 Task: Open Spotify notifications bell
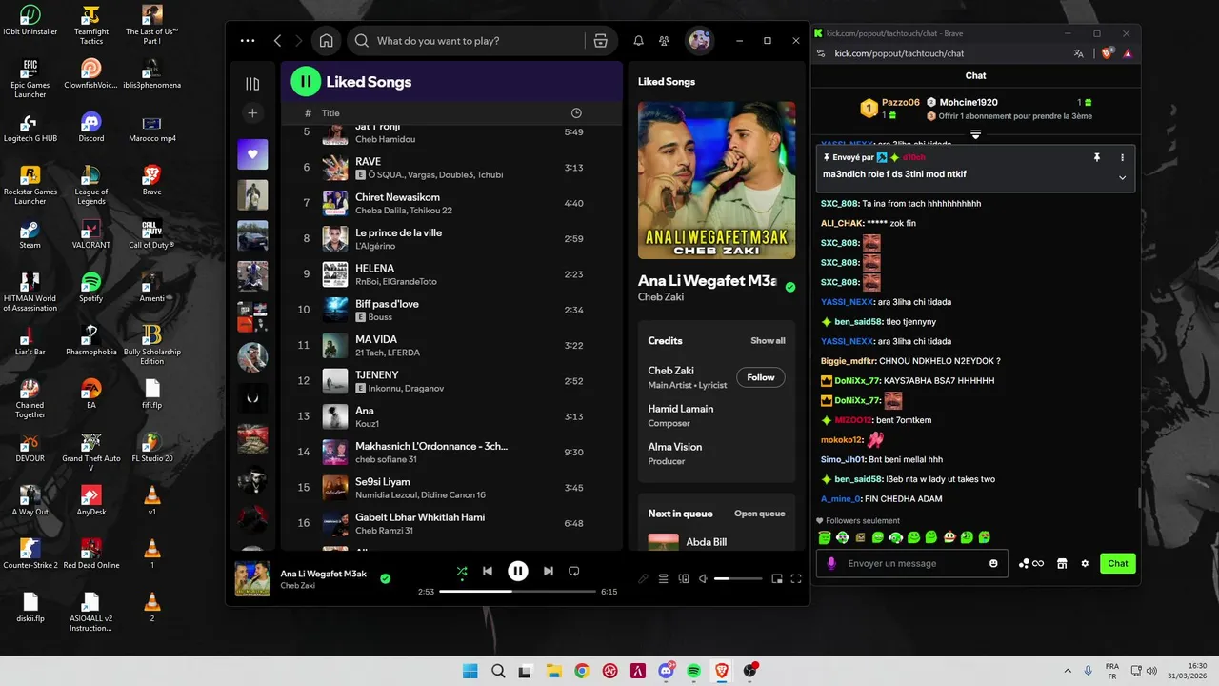639,41
